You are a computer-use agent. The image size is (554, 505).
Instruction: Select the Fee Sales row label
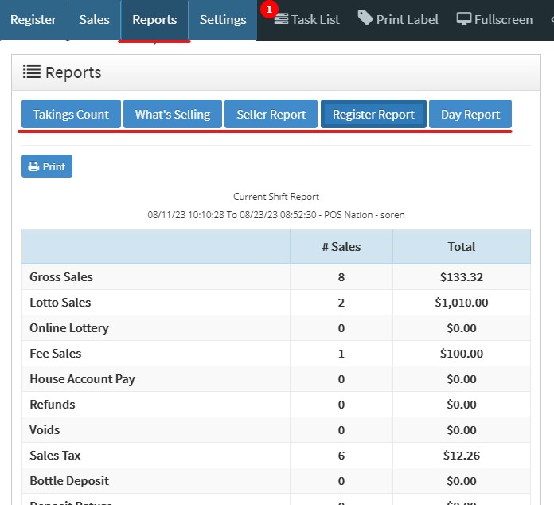pos(56,354)
